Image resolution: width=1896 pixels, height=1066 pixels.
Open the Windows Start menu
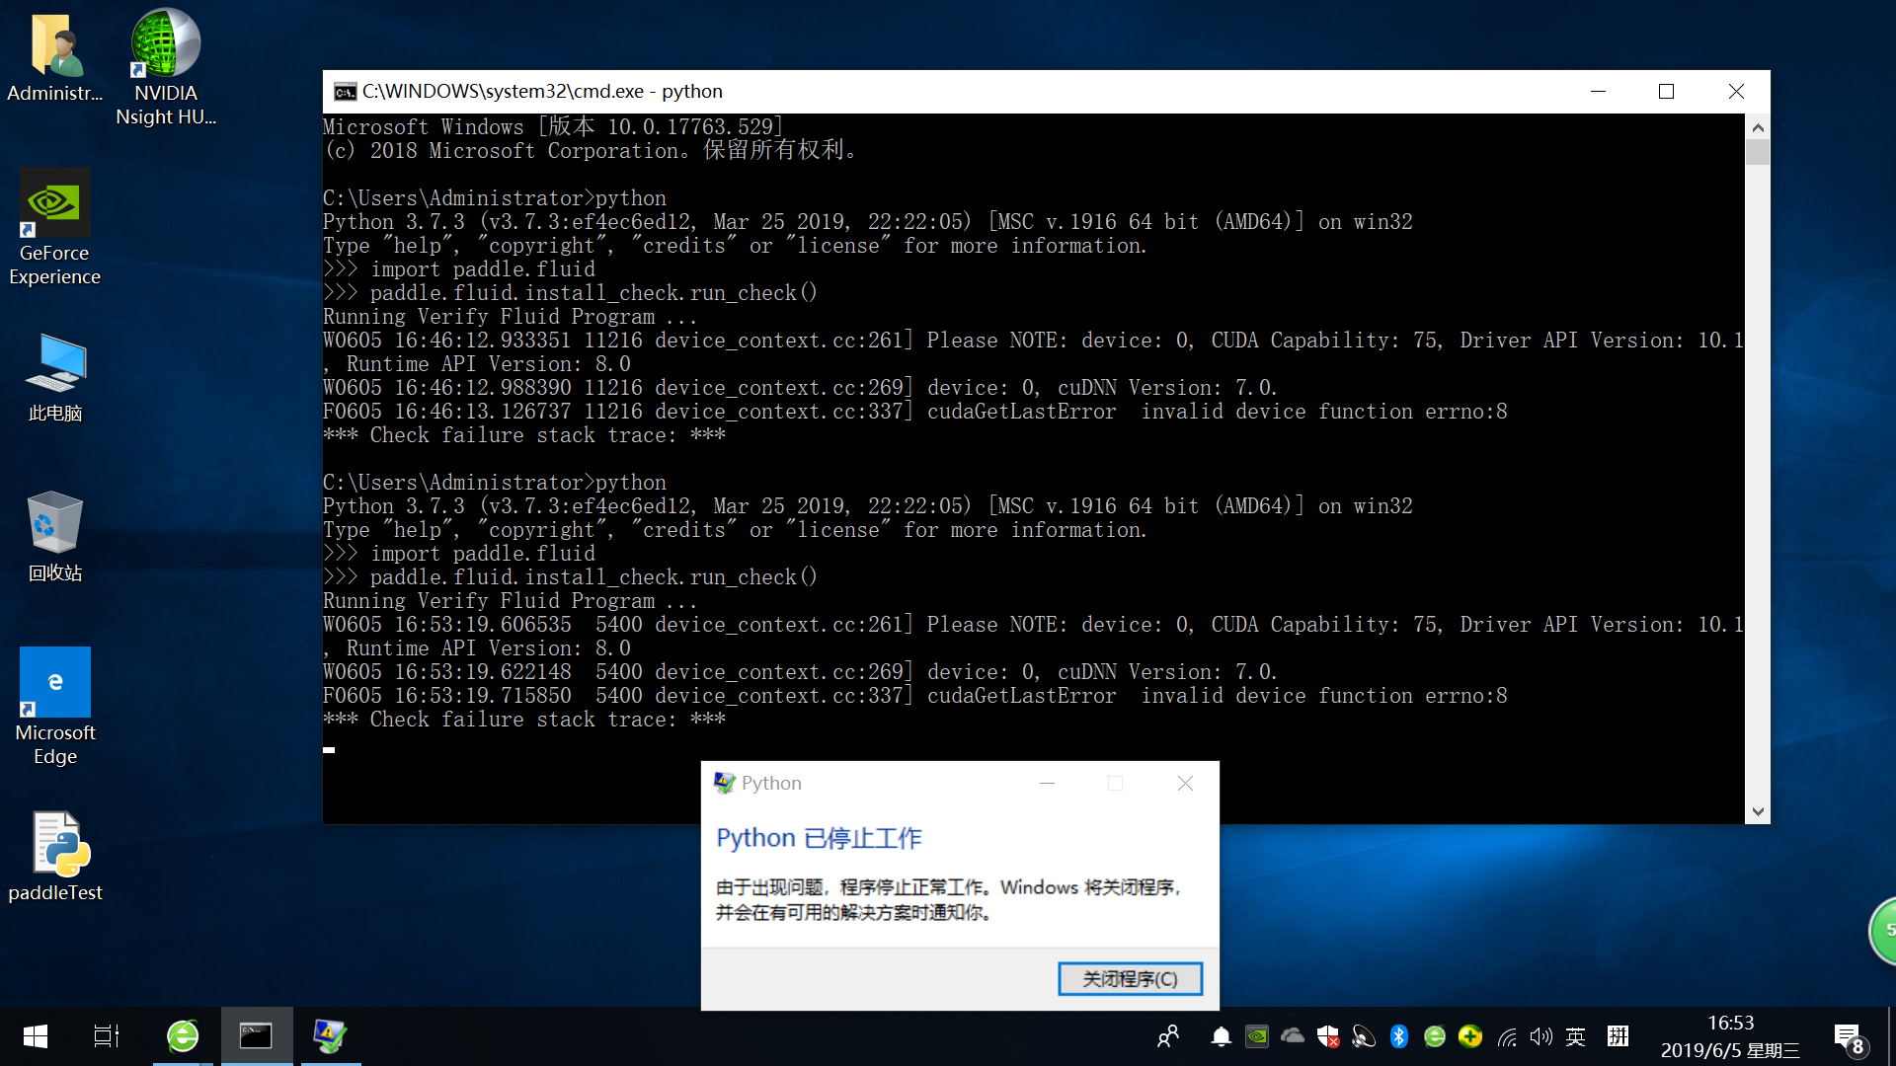[x=36, y=1036]
